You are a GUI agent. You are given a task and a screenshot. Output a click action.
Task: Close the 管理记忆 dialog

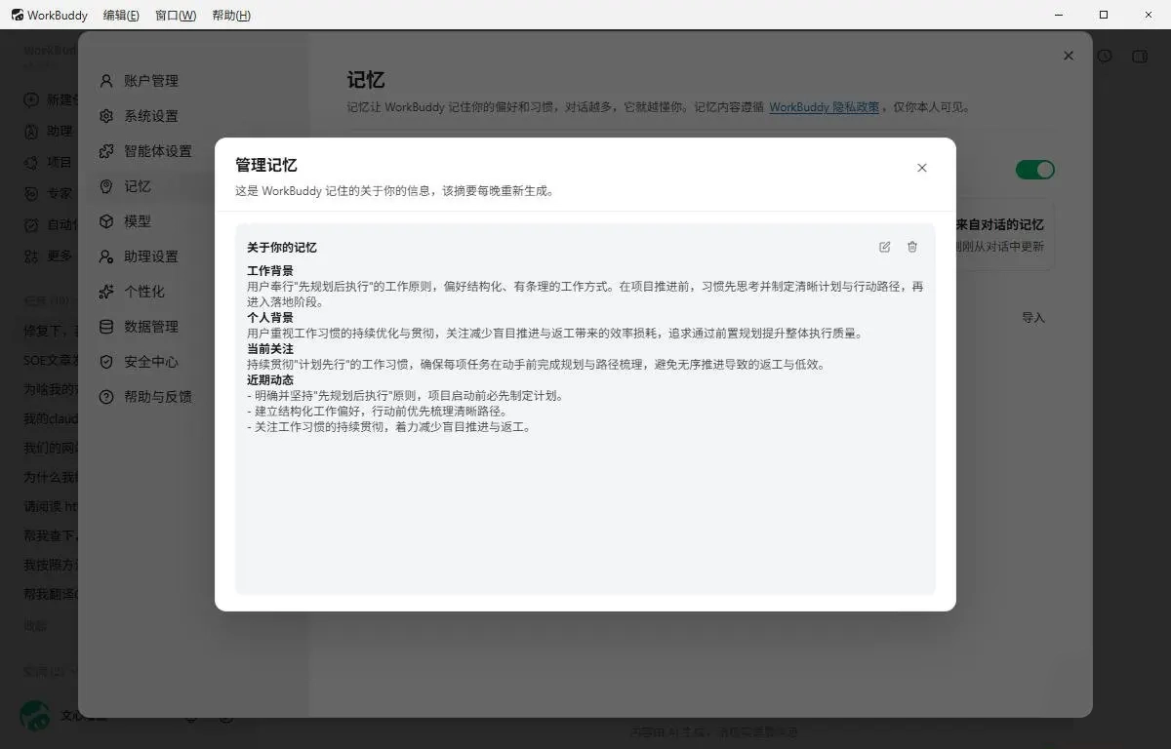[922, 168]
